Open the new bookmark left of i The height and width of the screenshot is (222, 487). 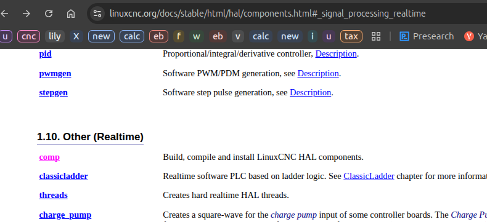(290, 36)
